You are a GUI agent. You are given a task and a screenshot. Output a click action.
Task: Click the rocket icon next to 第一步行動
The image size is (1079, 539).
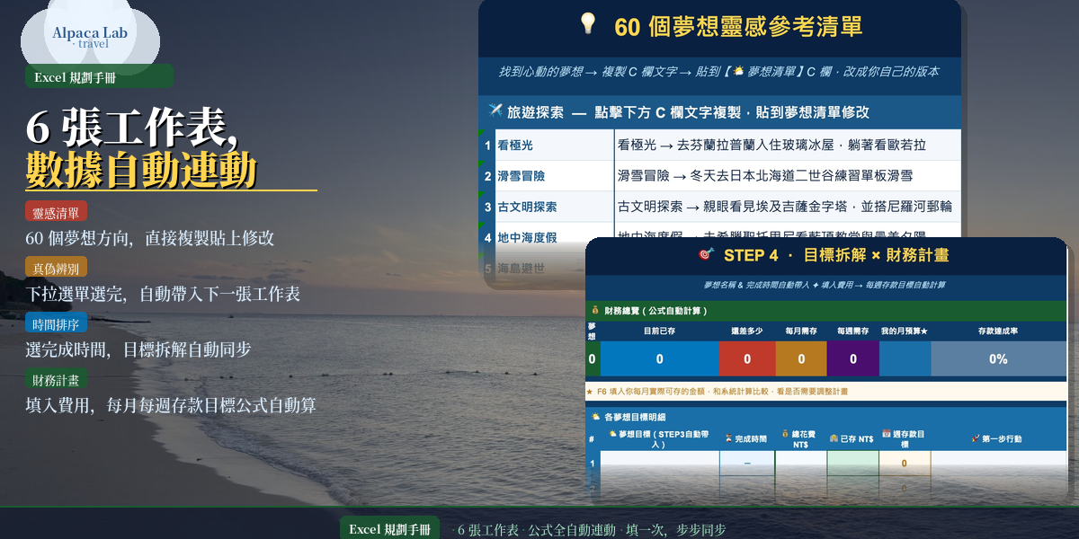[976, 439]
